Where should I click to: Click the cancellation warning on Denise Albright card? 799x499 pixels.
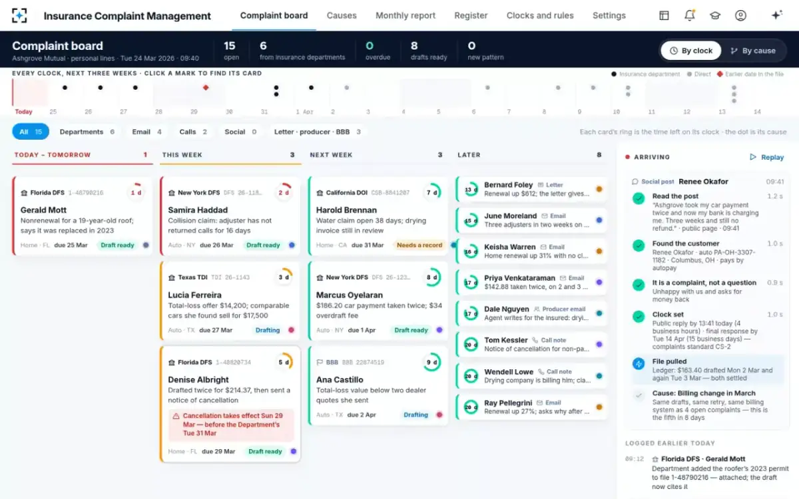point(230,424)
